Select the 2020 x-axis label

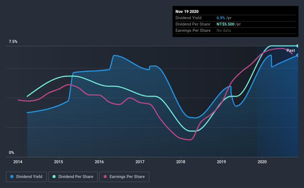[262, 162]
